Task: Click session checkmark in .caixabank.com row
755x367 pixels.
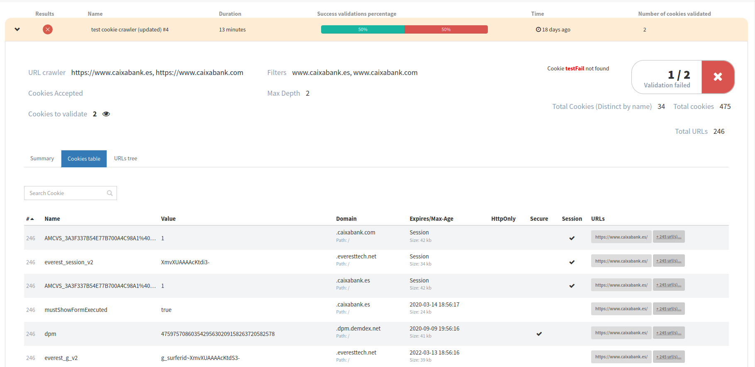Action: tap(572, 238)
